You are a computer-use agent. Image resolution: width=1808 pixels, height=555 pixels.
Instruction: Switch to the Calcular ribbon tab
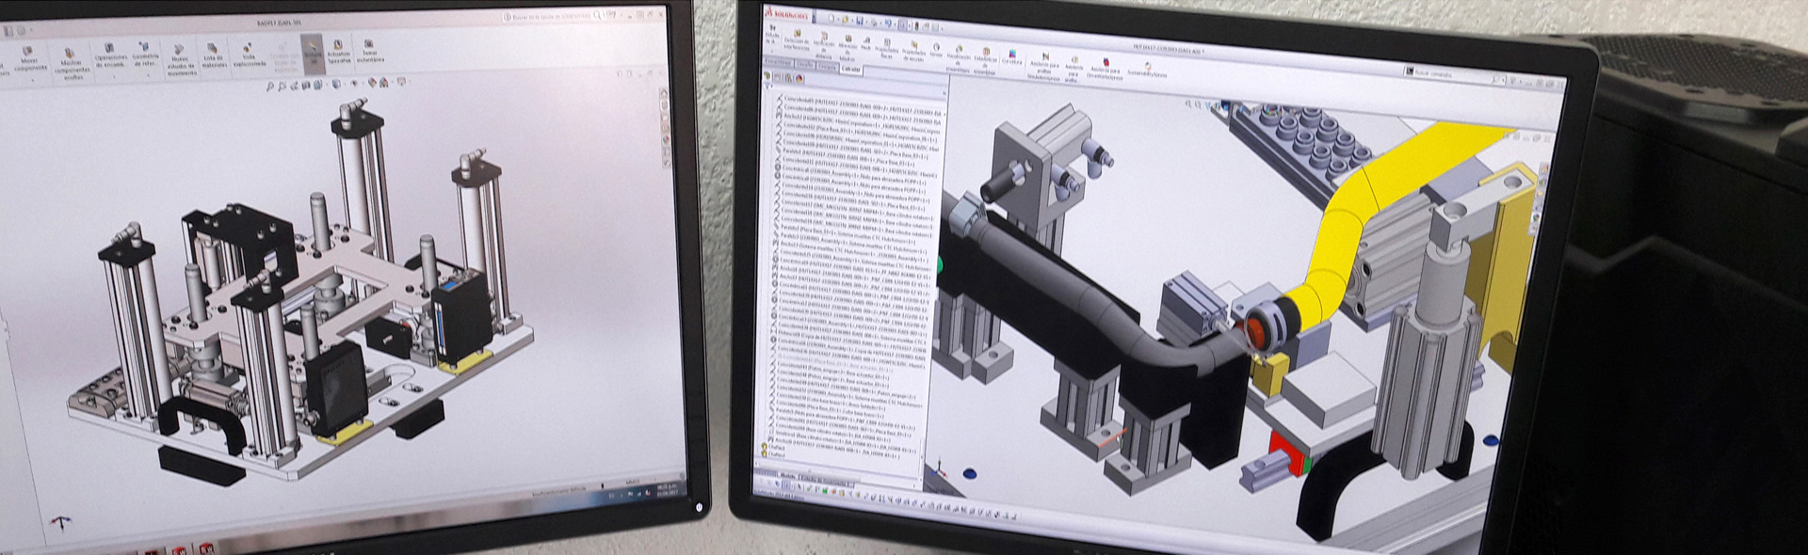[x=851, y=69]
